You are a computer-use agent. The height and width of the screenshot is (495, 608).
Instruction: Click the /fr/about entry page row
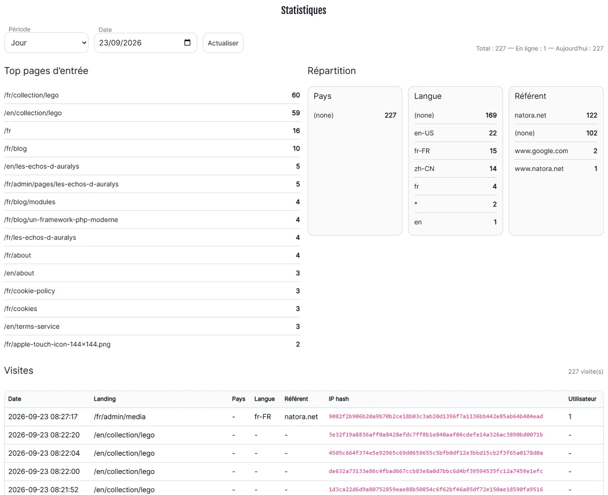152,255
